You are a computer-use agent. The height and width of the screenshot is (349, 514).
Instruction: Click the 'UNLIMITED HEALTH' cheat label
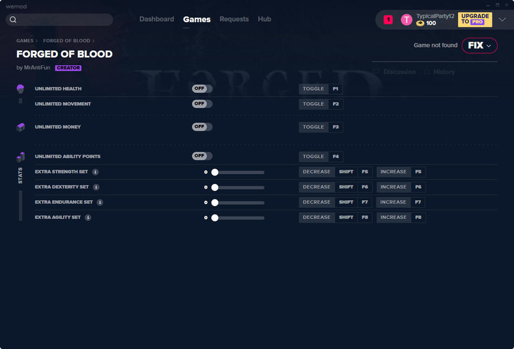[58, 89]
